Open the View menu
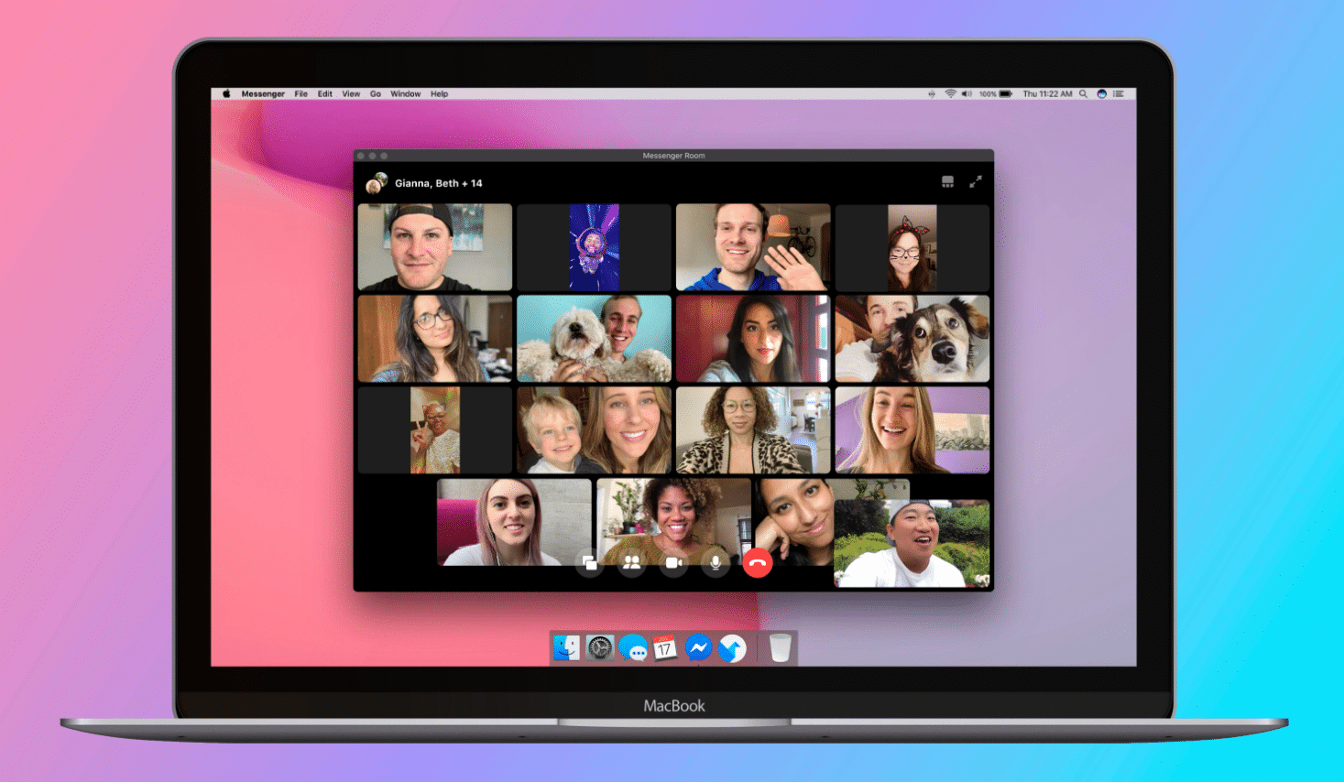1344x782 pixels. 351,93
